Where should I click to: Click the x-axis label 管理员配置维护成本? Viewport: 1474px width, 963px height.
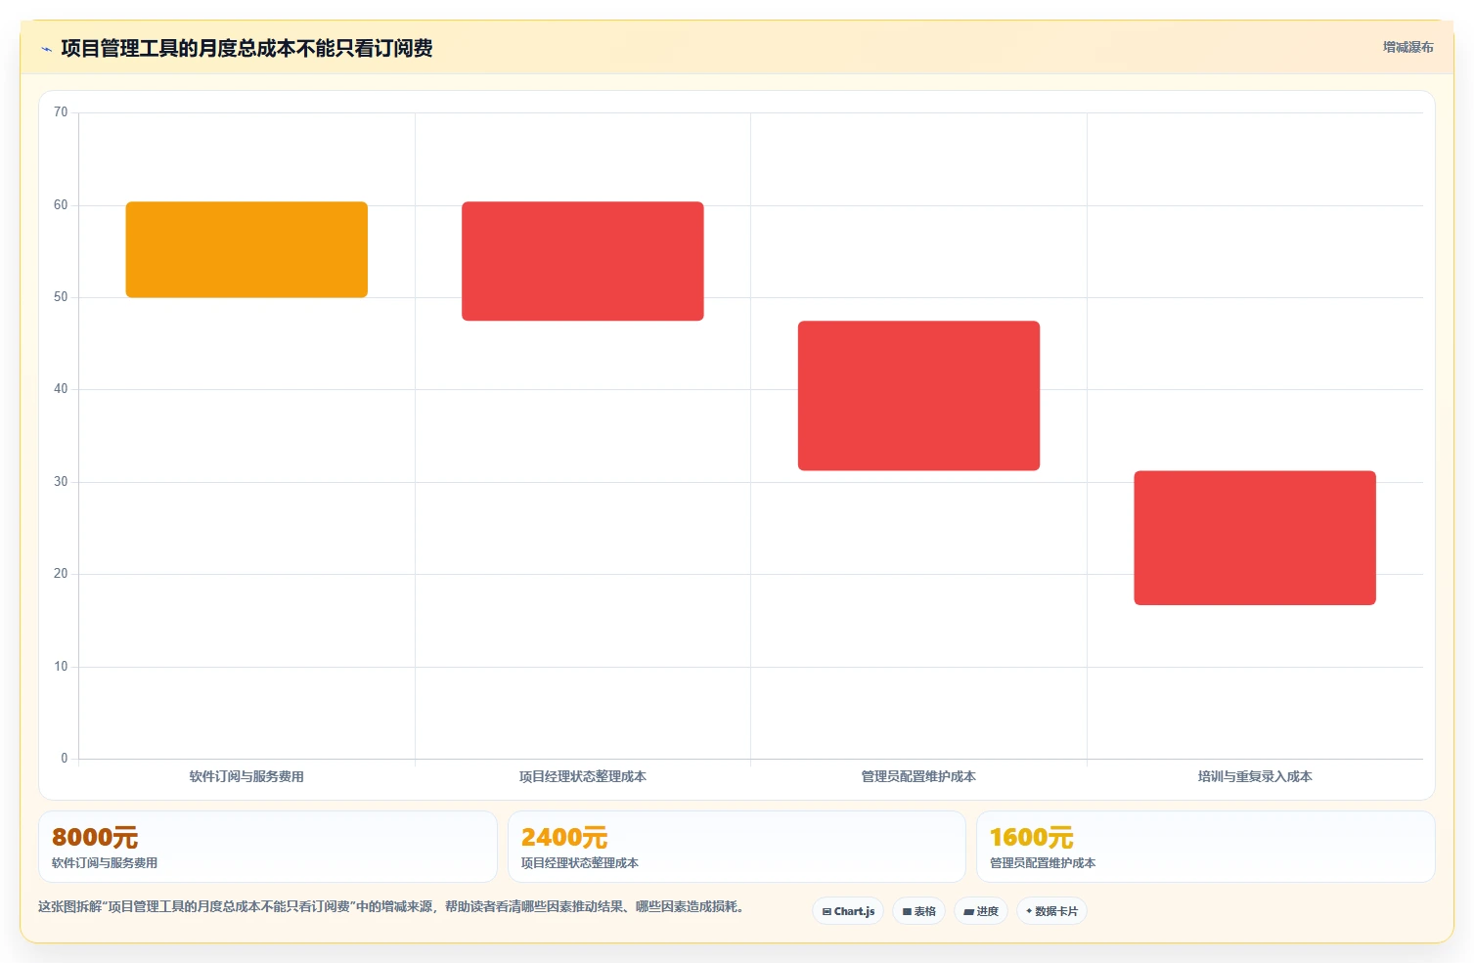tap(918, 776)
